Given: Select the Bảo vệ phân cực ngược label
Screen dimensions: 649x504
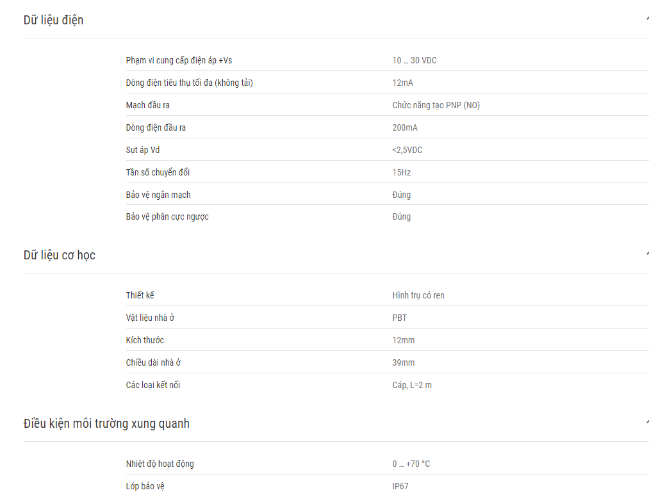Looking at the screenshot, I should [167, 217].
